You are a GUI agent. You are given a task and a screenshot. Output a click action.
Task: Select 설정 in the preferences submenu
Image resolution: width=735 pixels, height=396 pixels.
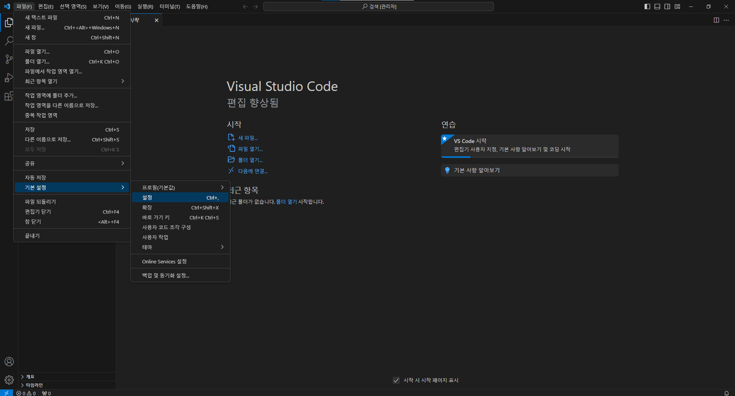180,198
